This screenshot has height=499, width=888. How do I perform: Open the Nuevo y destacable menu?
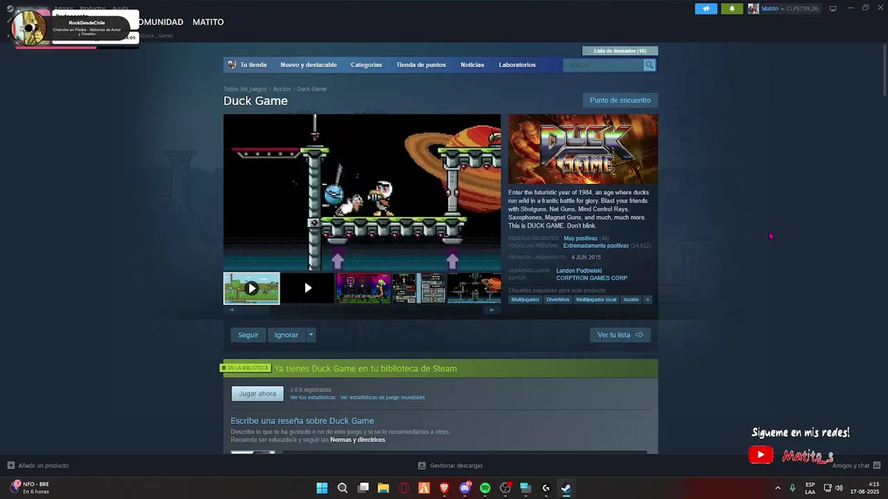pyautogui.click(x=309, y=64)
